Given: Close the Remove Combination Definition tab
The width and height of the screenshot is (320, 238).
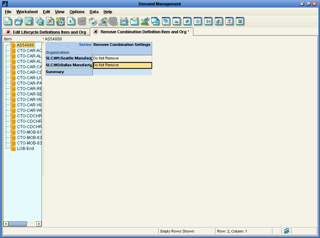Looking at the screenshot, I should (96, 32).
